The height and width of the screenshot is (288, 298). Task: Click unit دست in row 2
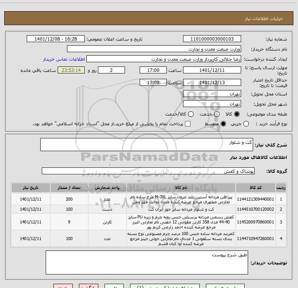tap(107, 209)
